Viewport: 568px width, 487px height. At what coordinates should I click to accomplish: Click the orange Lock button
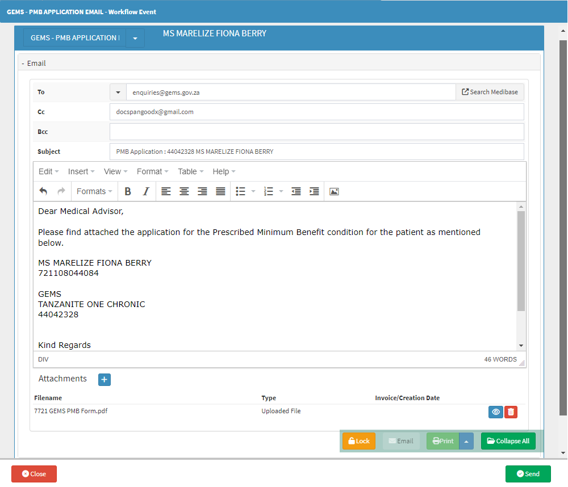(359, 441)
